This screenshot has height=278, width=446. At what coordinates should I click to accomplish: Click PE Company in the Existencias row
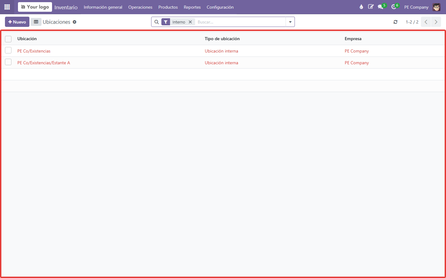357,51
